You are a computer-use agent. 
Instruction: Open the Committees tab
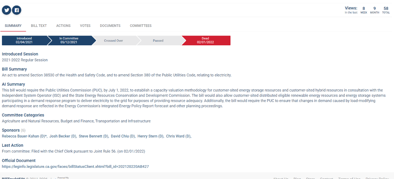(x=141, y=26)
